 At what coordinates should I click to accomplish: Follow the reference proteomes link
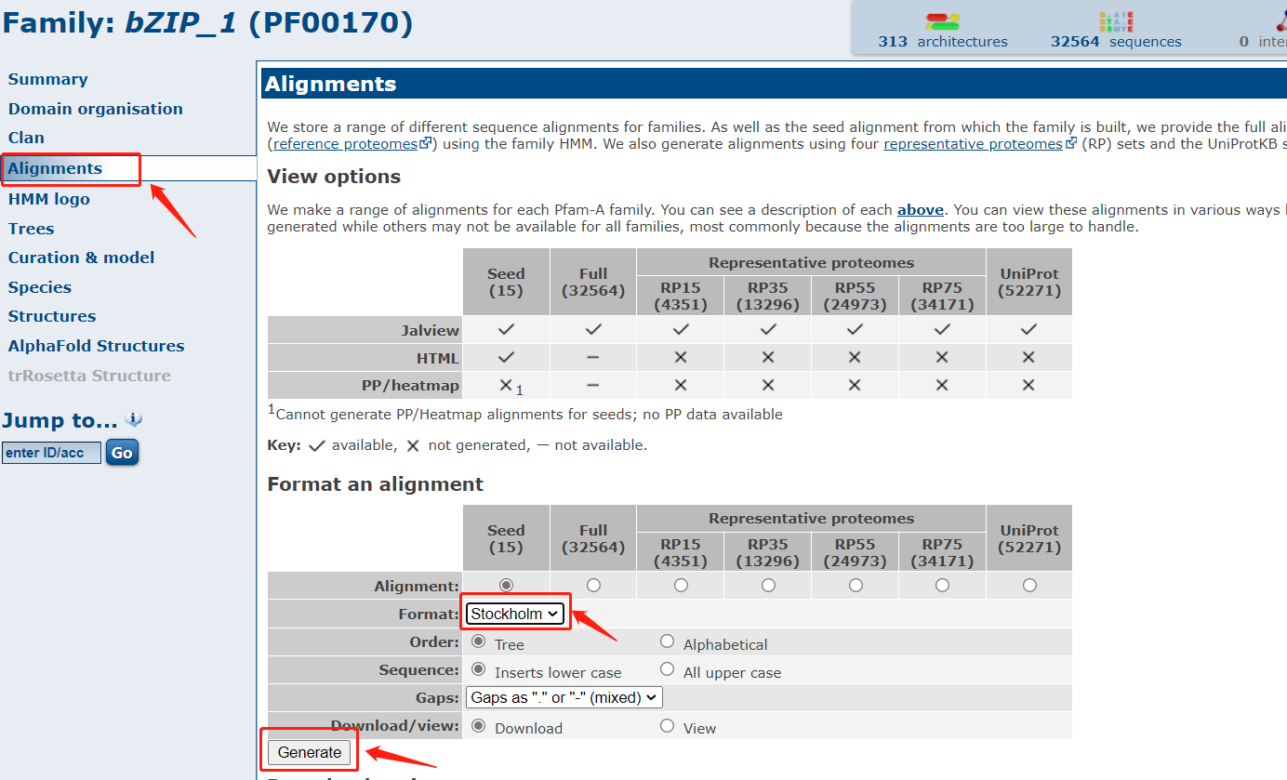pyautogui.click(x=345, y=143)
